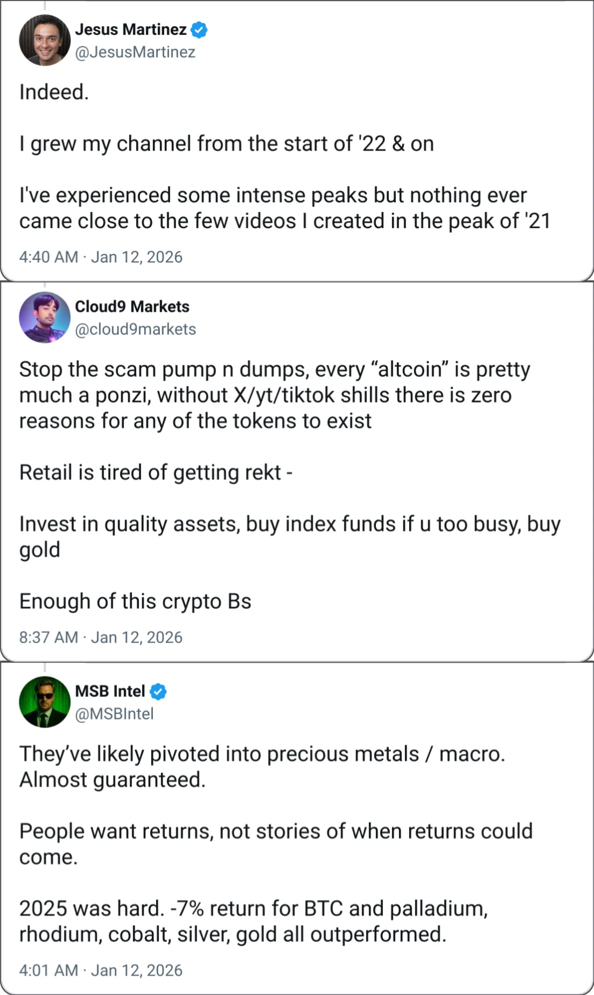Select the "I grew my channel" line
The width and height of the screenshot is (594, 995).
(226, 144)
